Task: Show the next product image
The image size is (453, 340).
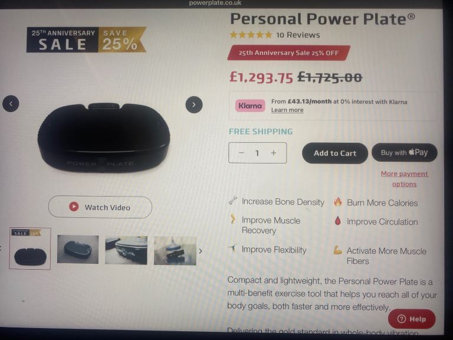Action: [x=194, y=104]
